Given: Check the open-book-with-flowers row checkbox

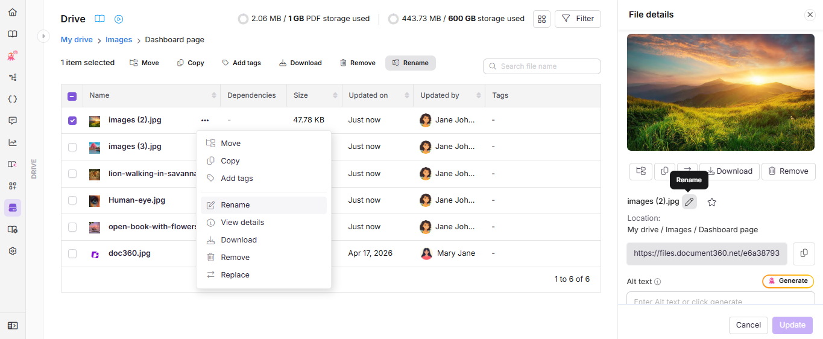Looking at the screenshot, I should pyautogui.click(x=72, y=227).
